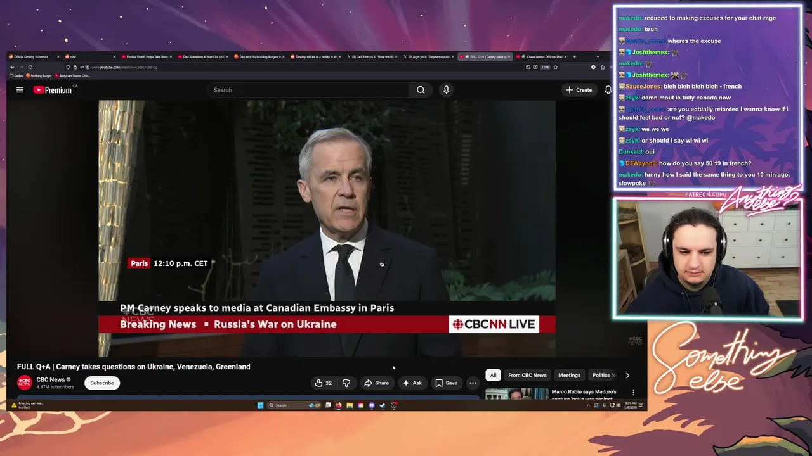Save the video to a playlist

click(446, 383)
